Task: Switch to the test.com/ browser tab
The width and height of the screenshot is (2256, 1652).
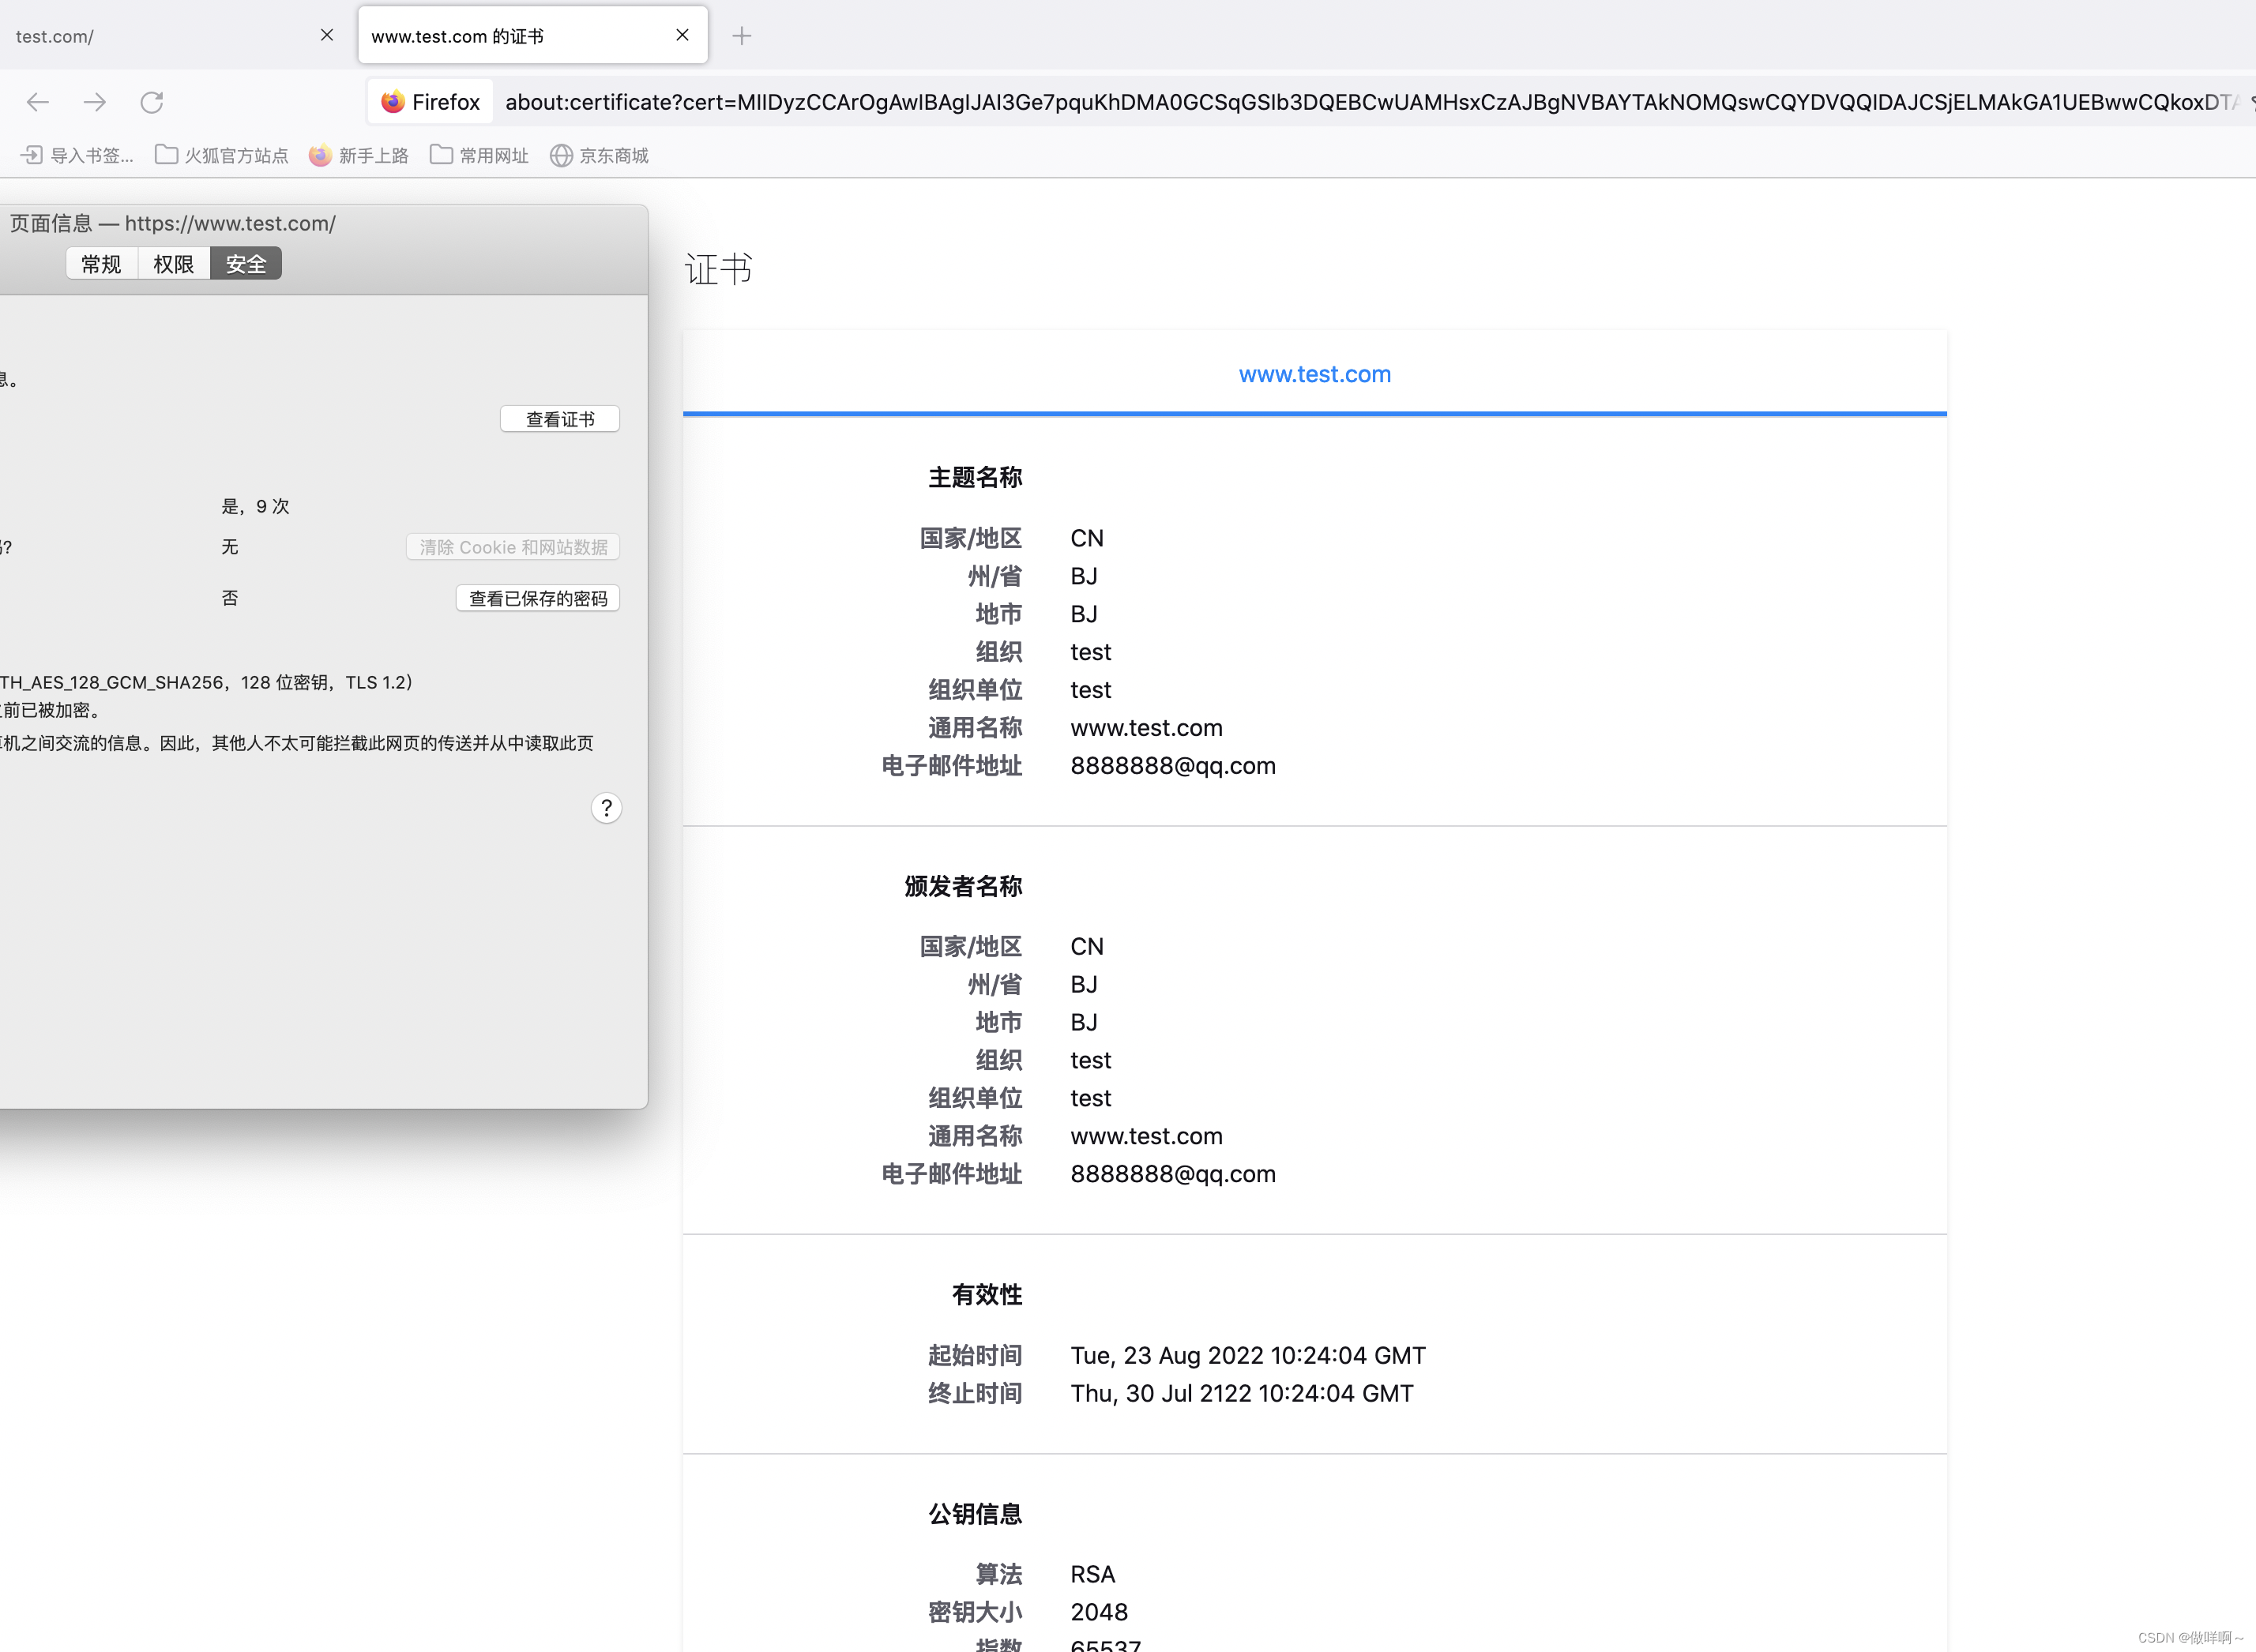Action: click(170, 36)
